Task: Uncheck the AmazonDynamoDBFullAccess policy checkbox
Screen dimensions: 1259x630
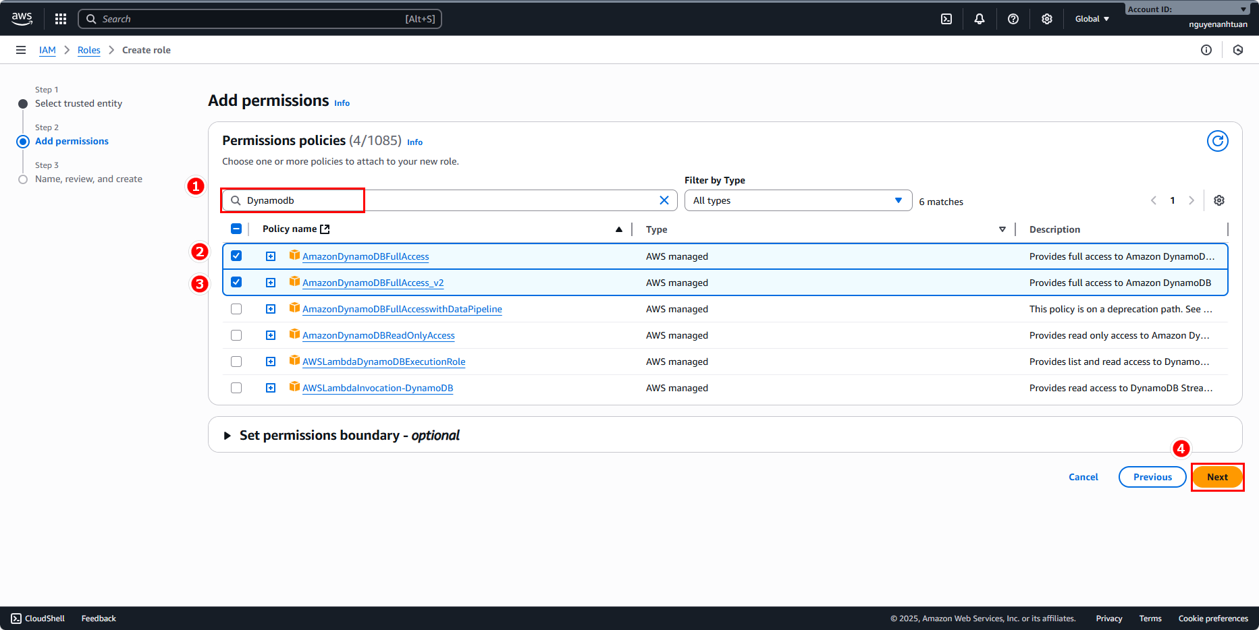Action: coord(236,256)
